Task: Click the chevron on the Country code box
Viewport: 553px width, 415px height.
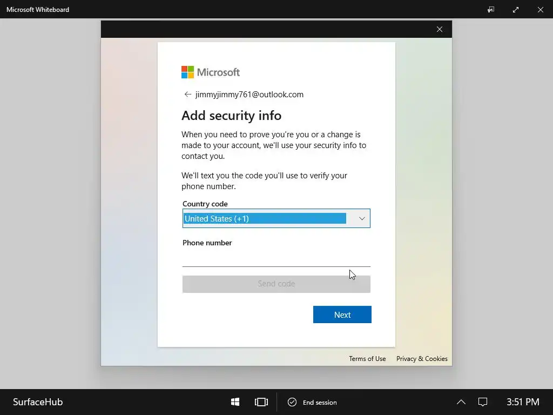Action: pyautogui.click(x=362, y=218)
